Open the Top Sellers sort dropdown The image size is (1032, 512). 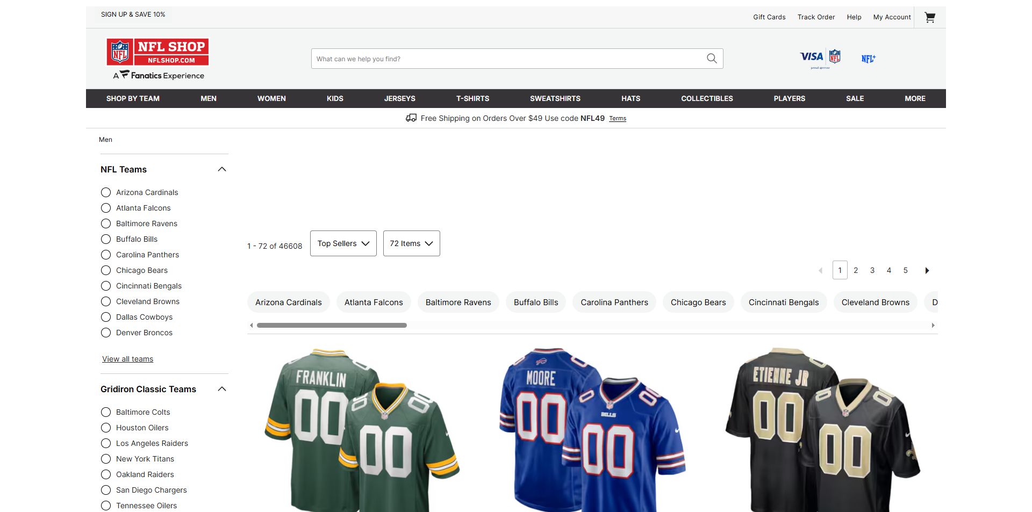click(x=343, y=243)
